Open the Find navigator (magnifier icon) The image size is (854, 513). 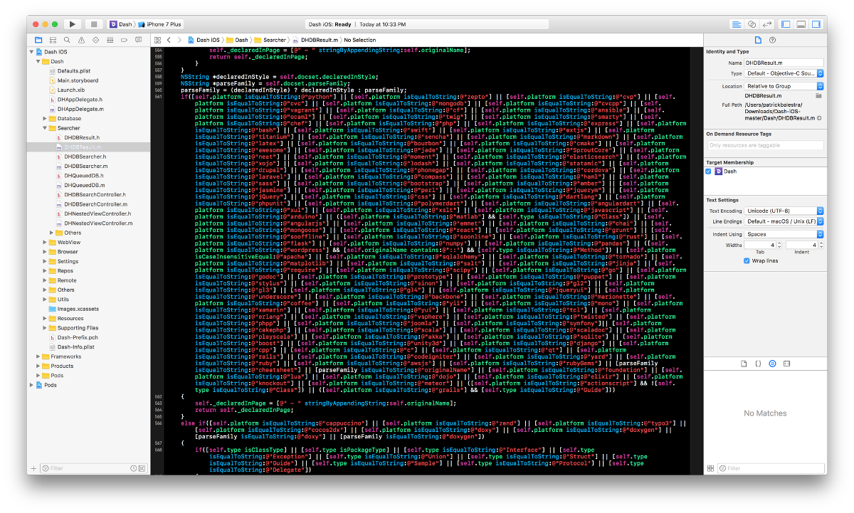[67, 41]
